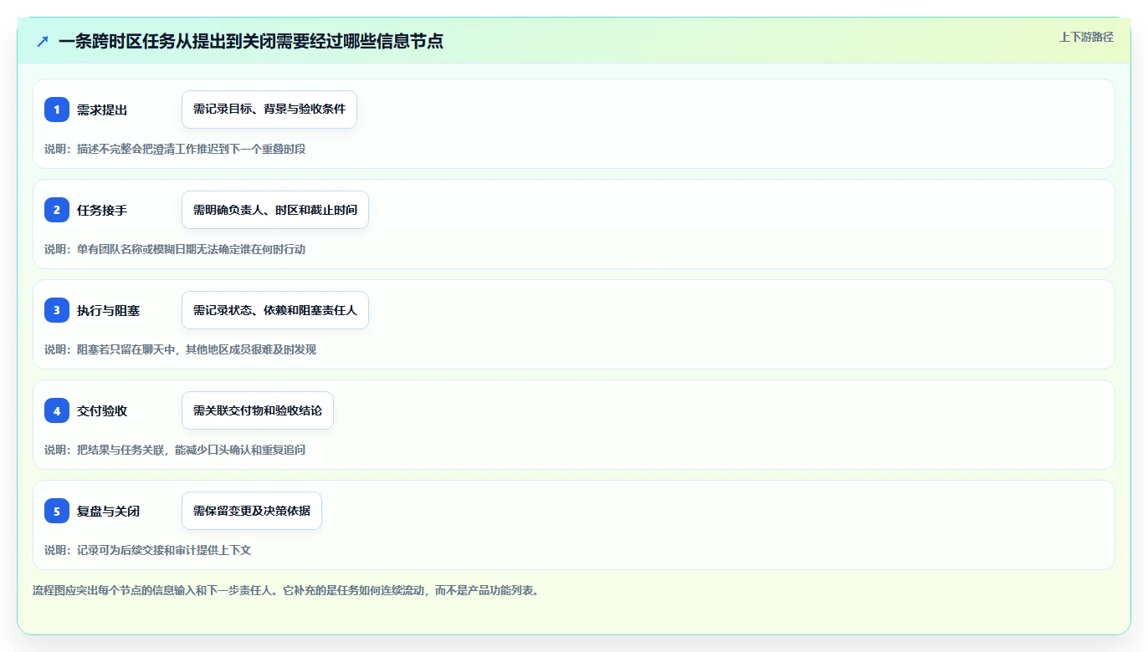Screen dimensions: 1148x652
Task: Select the 需记录目标、背景与验收条件 chip
Action: click(x=269, y=110)
